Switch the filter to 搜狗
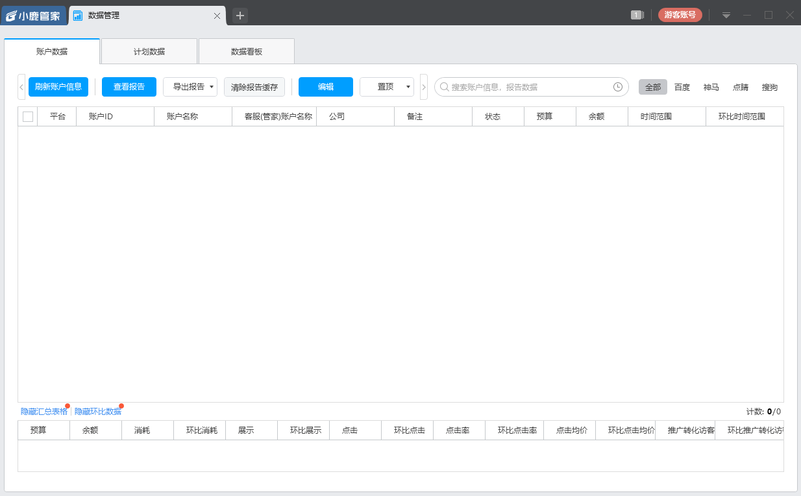801x496 pixels. point(769,86)
